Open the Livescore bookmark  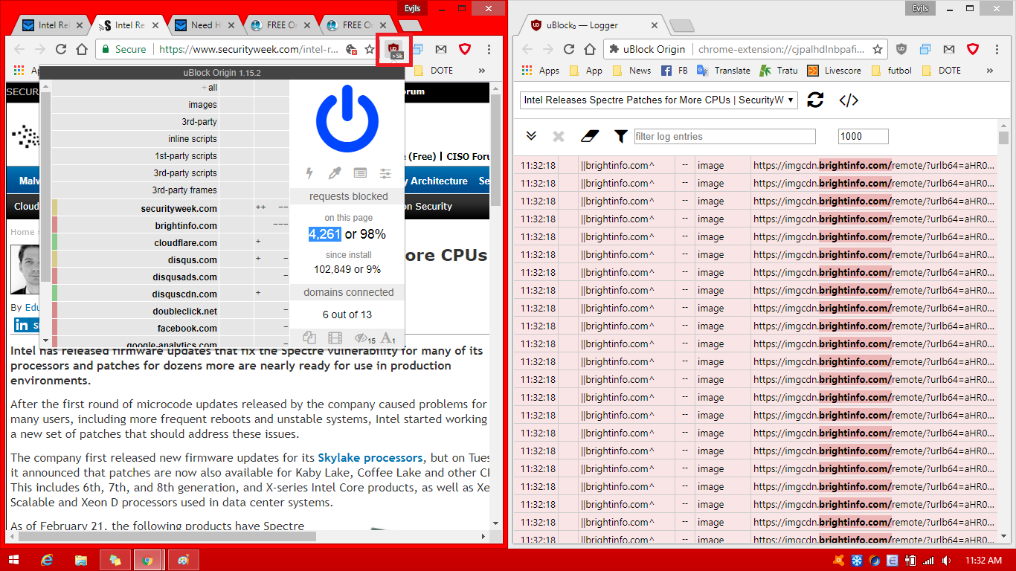(833, 71)
